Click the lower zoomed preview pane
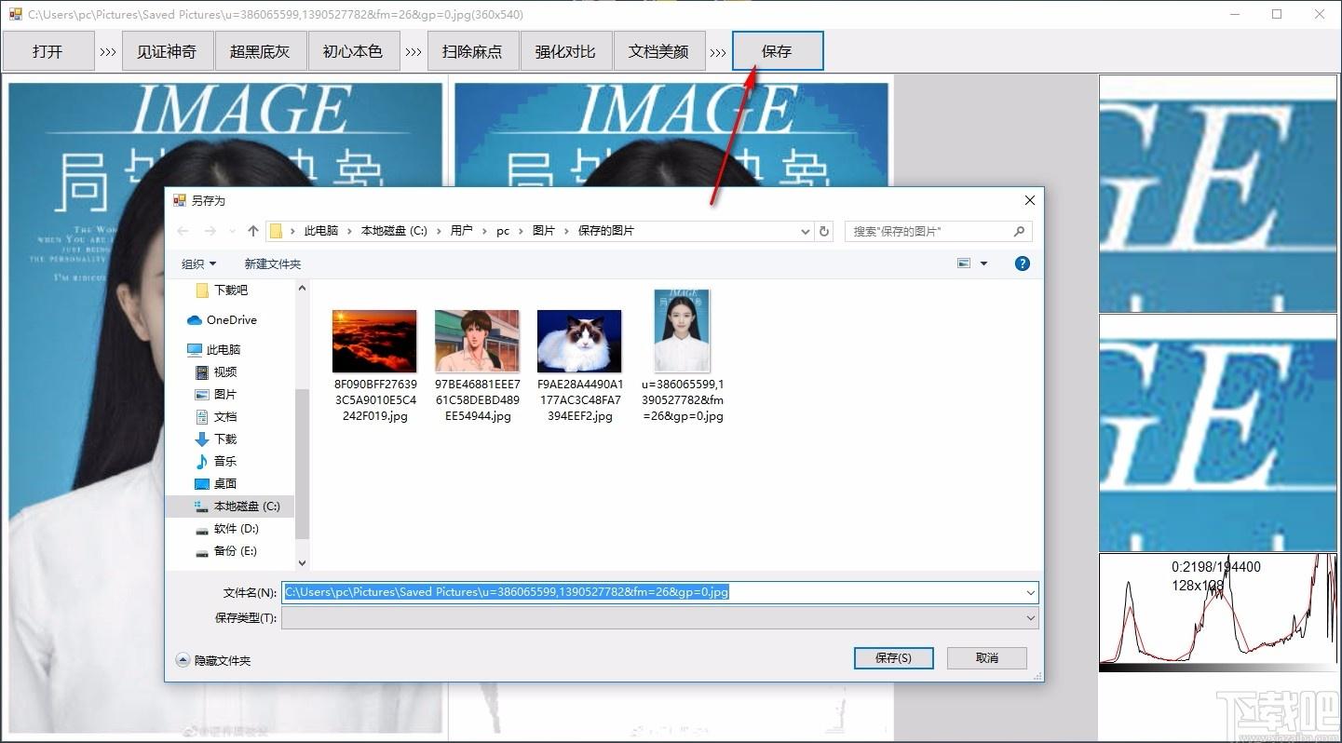 point(1218,433)
